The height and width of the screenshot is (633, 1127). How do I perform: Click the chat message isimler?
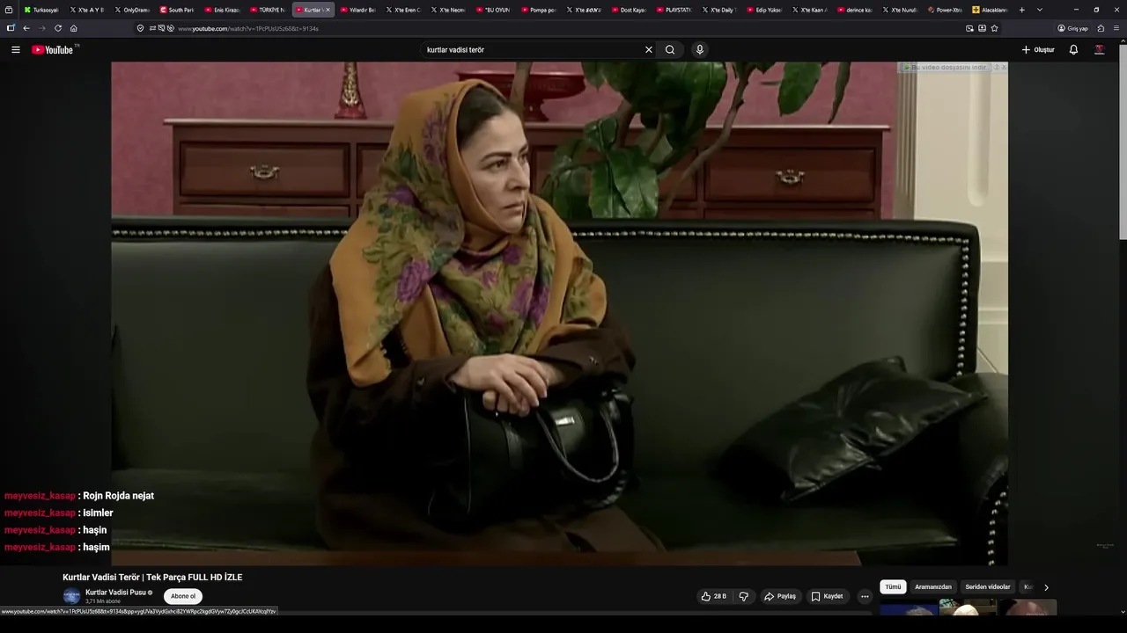tap(98, 513)
